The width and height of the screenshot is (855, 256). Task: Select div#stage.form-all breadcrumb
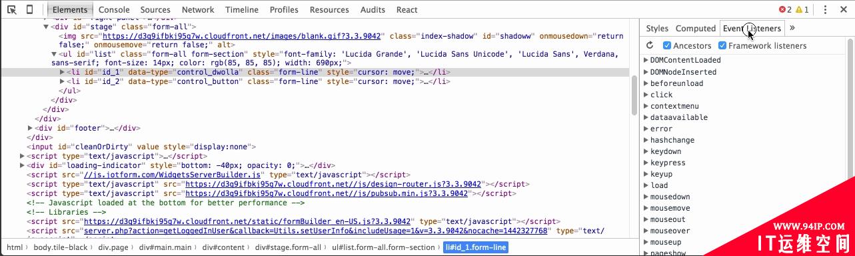coord(288,247)
